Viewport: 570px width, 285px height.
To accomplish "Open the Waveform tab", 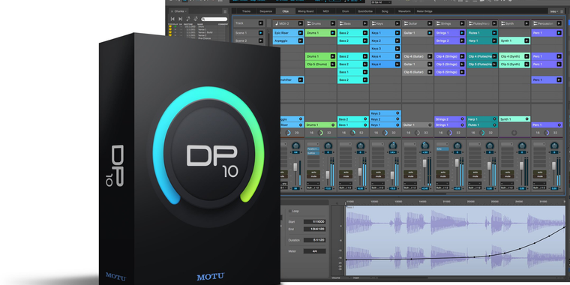I will 403,11.
